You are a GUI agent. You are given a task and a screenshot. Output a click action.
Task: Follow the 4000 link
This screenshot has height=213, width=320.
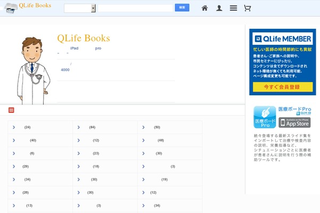[x=65, y=70]
